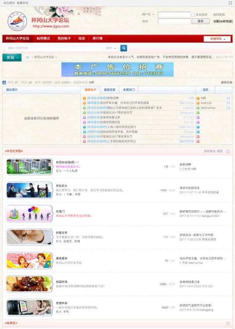Switch to 本周热门 tab
This screenshot has height=329, width=235.
(129, 90)
